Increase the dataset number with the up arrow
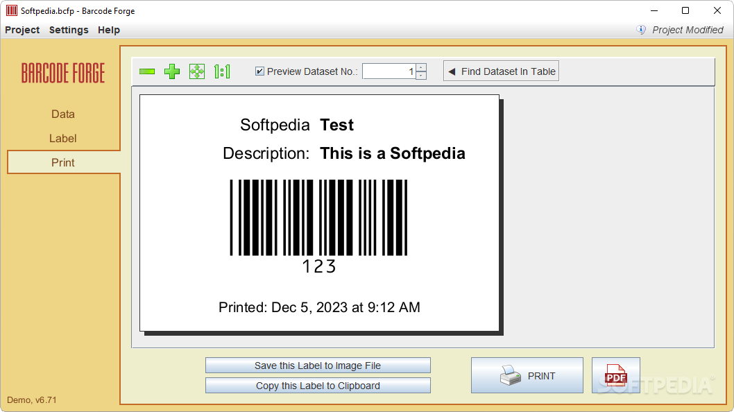Viewport: 734px width, 412px height. tap(421, 67)
